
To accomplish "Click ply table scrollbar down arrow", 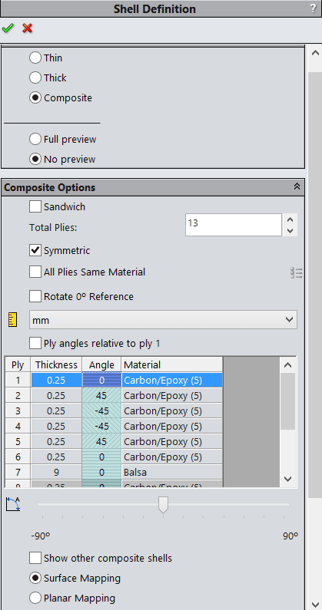I will [x=287, y=479].
